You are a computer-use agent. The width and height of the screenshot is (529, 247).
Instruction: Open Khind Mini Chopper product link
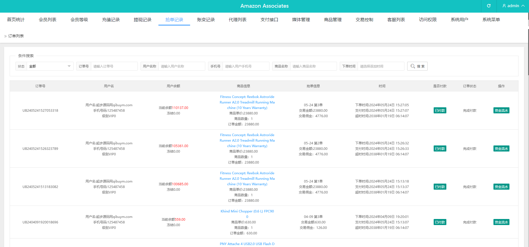(x=247, y=211)
